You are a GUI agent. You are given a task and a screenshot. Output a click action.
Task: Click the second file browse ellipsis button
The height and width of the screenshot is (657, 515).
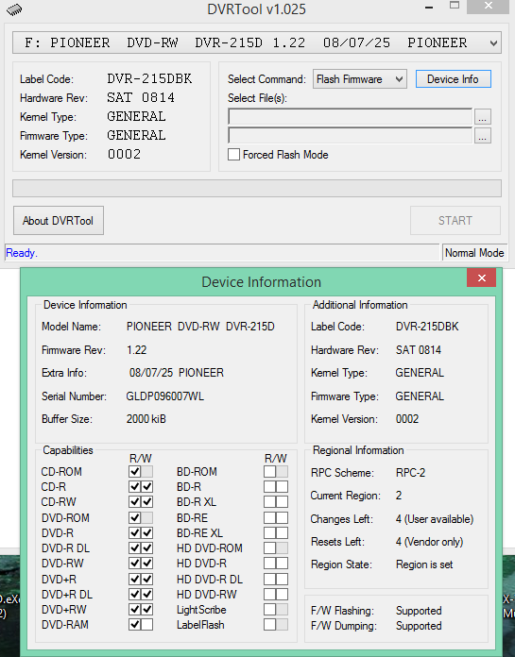click(x=482, y=136)
